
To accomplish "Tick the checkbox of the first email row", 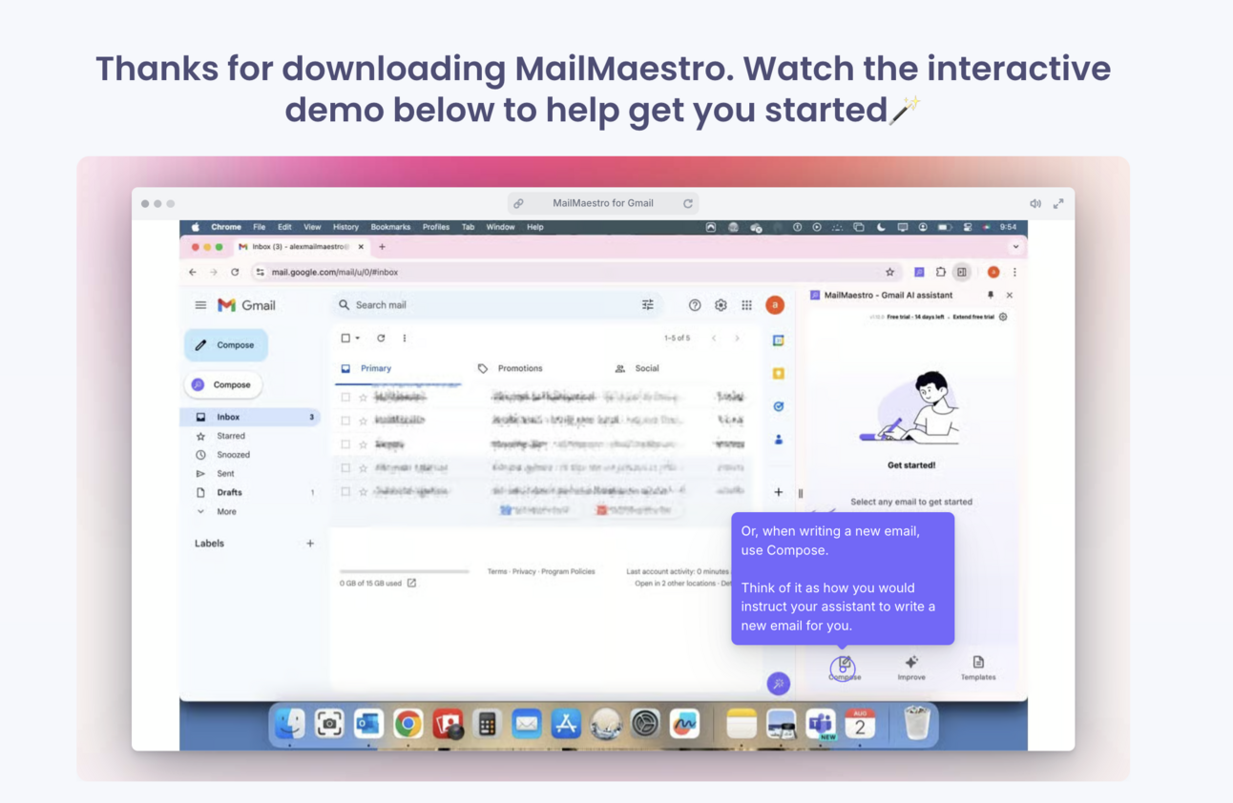I will coord(345,397).
